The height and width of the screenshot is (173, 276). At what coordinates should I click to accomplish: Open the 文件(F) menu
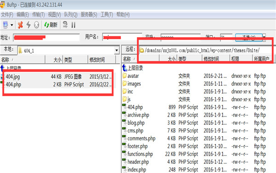7,15
